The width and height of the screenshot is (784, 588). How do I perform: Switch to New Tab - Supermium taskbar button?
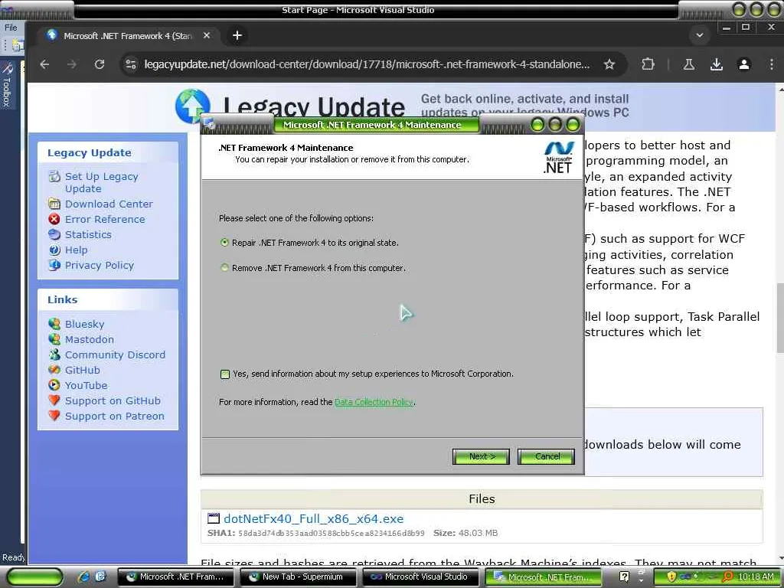[x=298, y=577]
